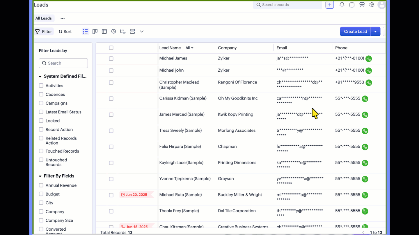Screen dimensions: 419x235
Task: Sort by Company column header
Action: tap(227, 48)
